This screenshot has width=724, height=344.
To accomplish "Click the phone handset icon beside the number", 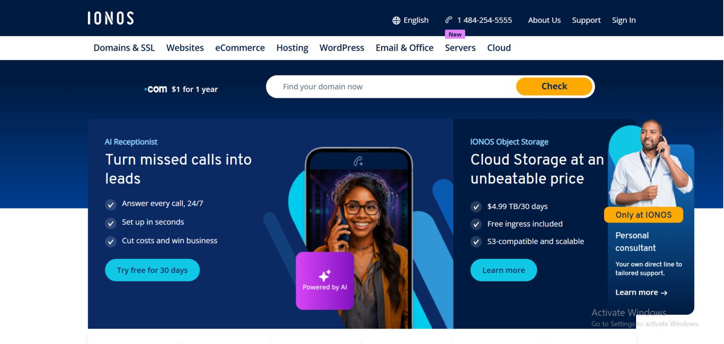I will (449, 20).
